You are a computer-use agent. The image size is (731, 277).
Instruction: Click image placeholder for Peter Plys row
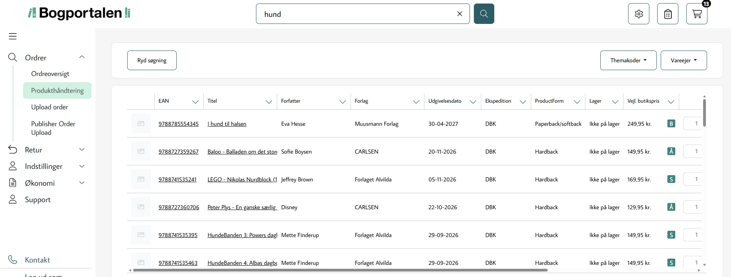pyautogui.click(x=141, y=207)
